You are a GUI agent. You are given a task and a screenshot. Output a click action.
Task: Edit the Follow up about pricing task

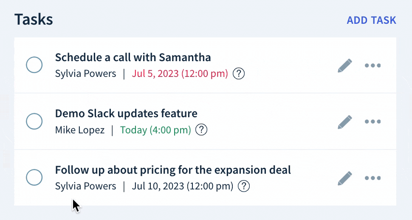point(345,178)
